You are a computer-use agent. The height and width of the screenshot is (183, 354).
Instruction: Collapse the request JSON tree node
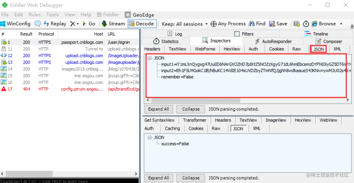pyautogui.click(x=150, y=58)
